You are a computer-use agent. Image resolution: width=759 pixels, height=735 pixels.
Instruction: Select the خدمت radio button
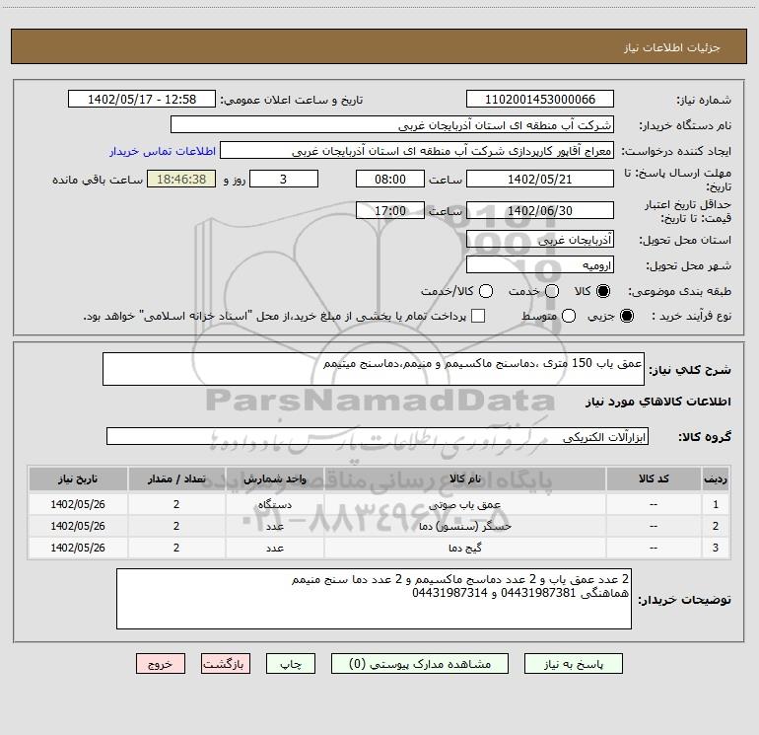point(552,291)
